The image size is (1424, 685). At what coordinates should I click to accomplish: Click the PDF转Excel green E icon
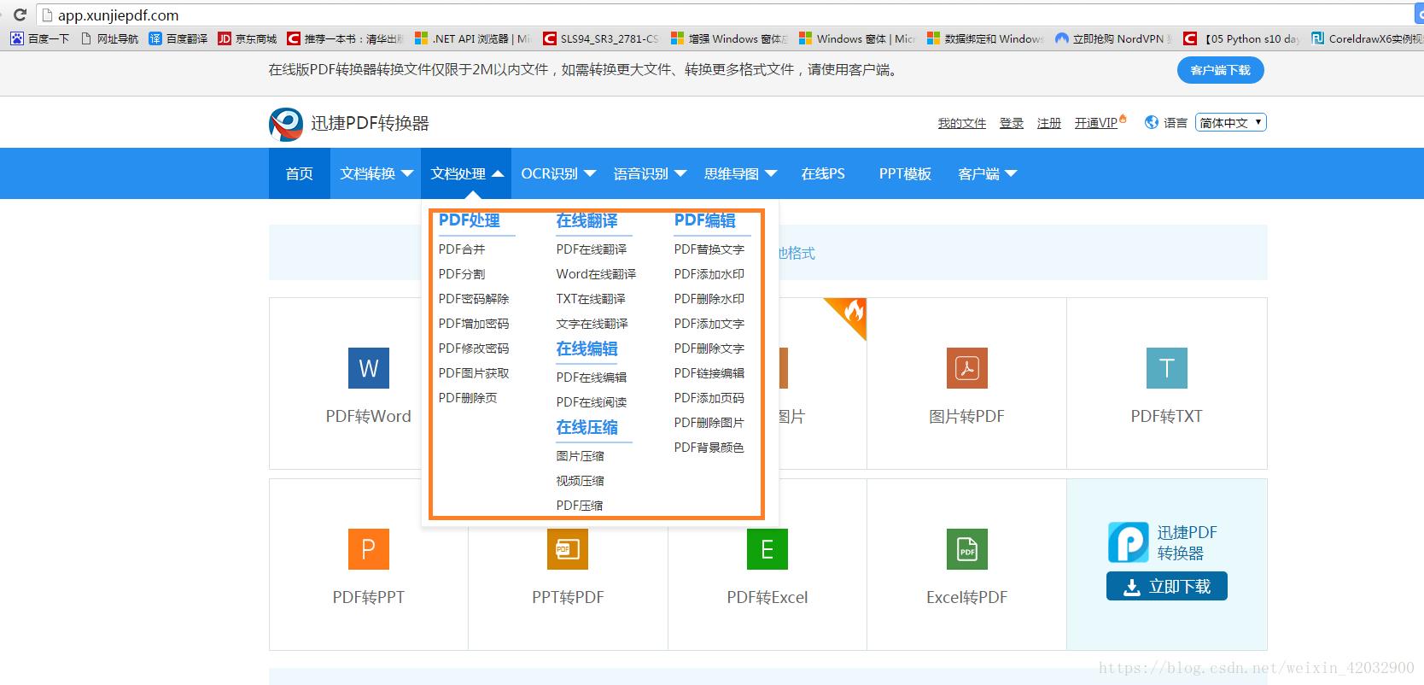pyautogui.click(x=767, y=549)
